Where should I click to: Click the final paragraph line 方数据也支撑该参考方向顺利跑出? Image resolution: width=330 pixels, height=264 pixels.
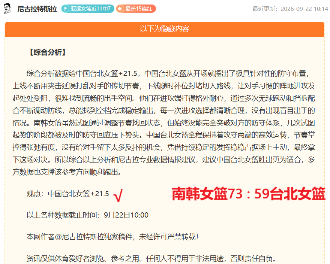click(67, 172)
